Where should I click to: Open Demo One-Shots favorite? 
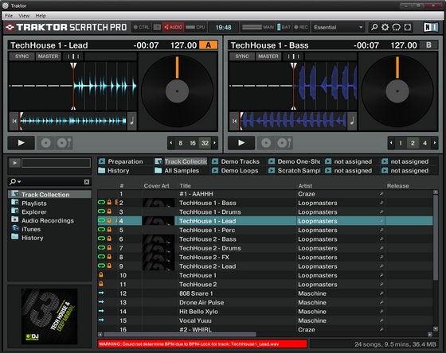pos(295,161)
